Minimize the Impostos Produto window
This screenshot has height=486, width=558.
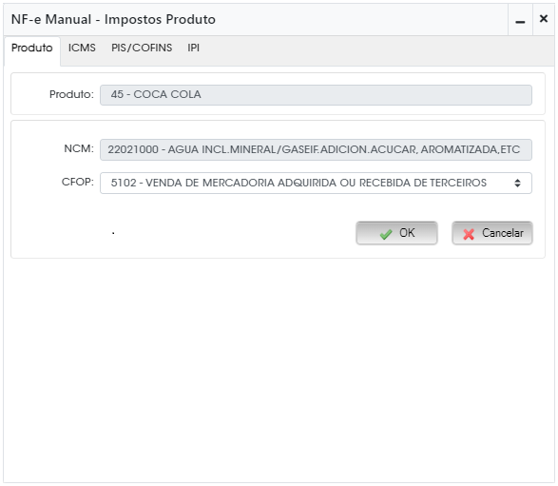520,20
